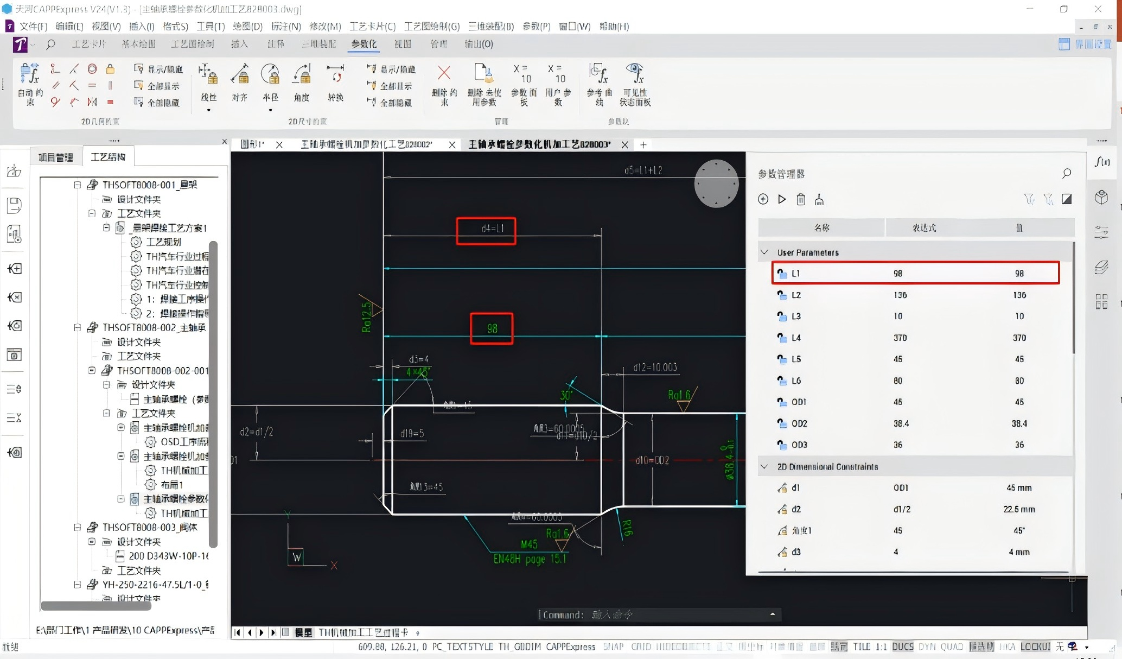This screenshot has width=1122, height=659.
Task: Switch to the 输出(O) ribbon tab
Action: point(479,44)
